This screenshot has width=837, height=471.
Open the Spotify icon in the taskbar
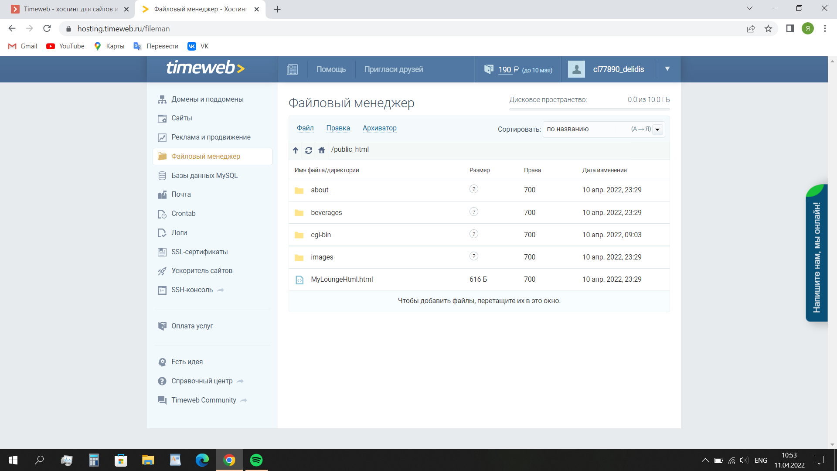point(256,460)
